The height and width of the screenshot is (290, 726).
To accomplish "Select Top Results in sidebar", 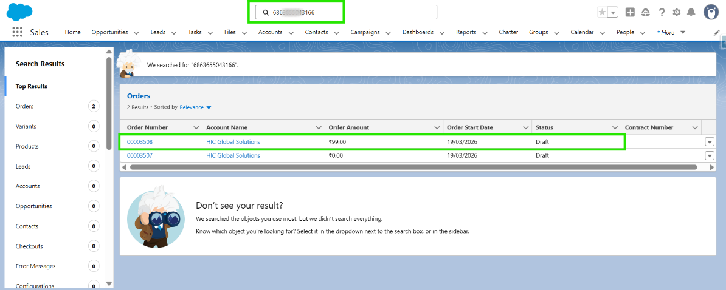I will (x=55, y=86).
